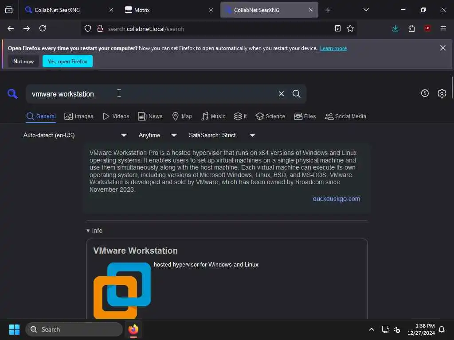454x340 pixels.
Task: Click the VMware Workstation logo image
Action: point(122,290)
